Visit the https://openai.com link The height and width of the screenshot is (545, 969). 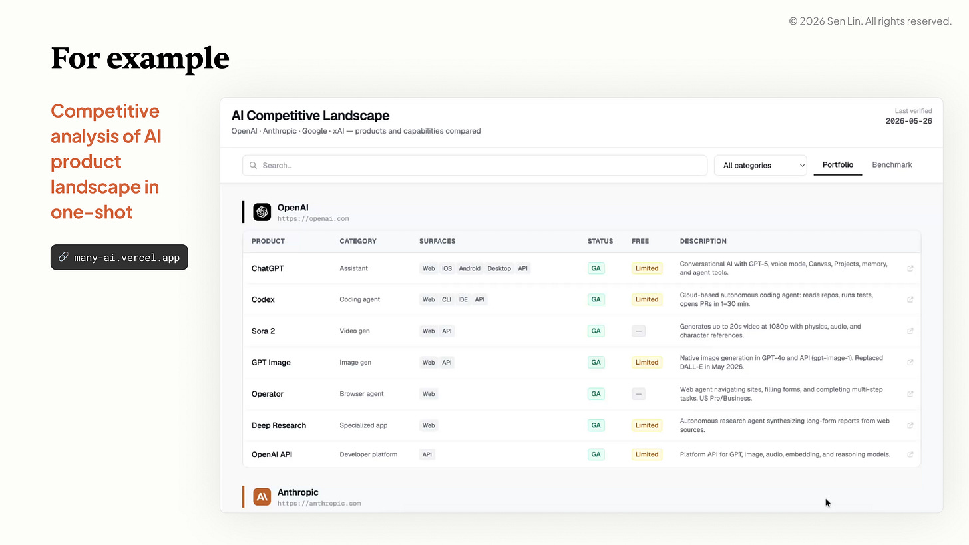point(313,218)
